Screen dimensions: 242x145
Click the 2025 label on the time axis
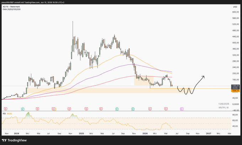click(x=81, y=134)
